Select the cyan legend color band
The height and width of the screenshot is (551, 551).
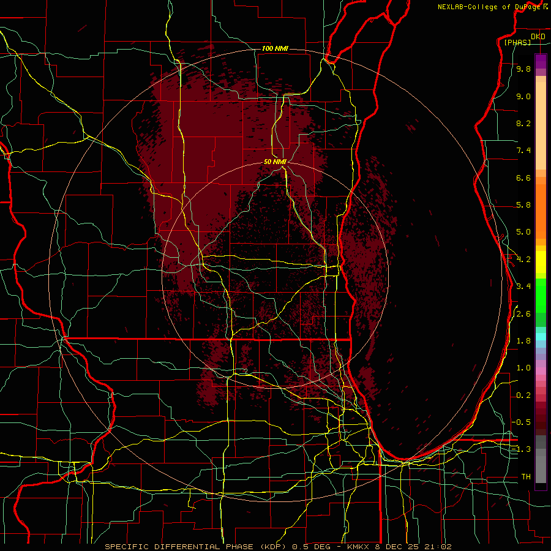(541, 337)
